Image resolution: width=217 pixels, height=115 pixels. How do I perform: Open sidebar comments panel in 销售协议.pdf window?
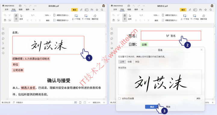pos(112,34)
